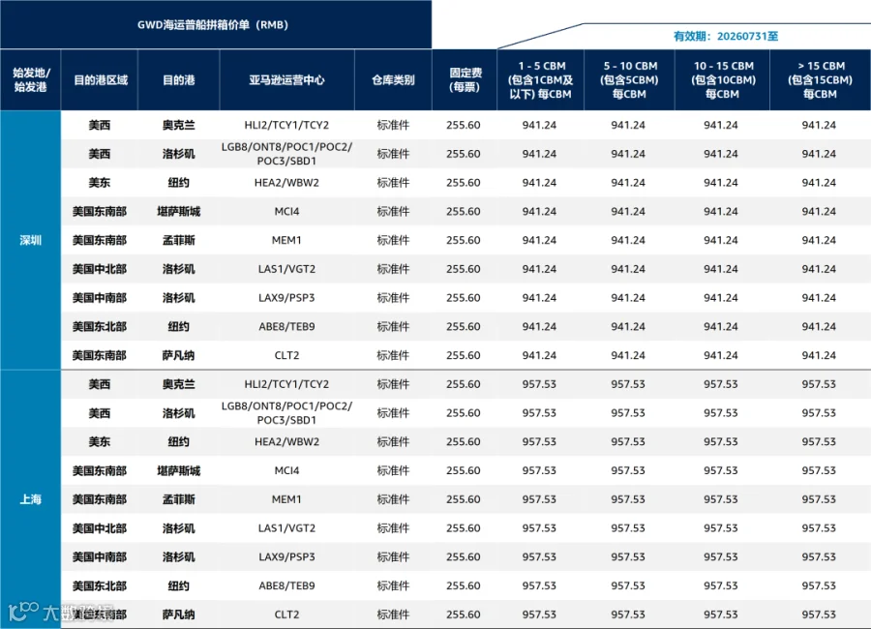The image size is (871, 629).
Task: Select the '1 - 5 CBM' column header
Action: (x=540, y=80)
